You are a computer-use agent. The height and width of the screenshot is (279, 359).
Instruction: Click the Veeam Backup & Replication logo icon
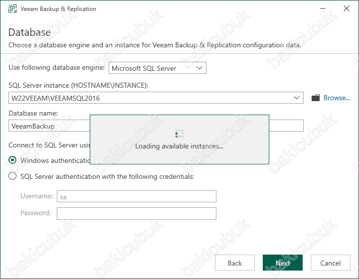12,8
